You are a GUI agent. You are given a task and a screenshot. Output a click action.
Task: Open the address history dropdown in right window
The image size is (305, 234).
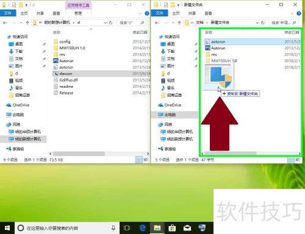(257, 23)
